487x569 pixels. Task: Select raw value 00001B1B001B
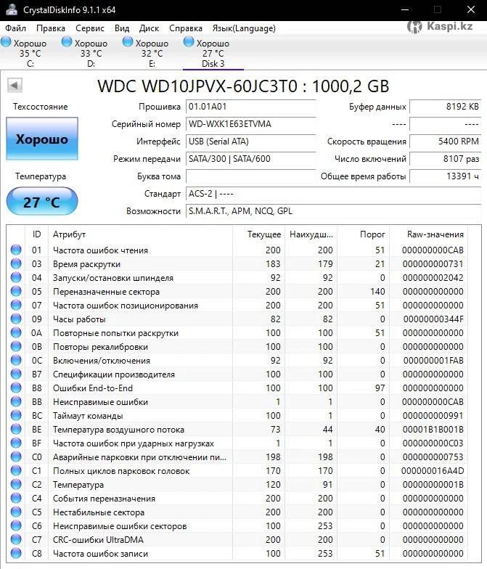pyautogui.click(x=433, y=430)
